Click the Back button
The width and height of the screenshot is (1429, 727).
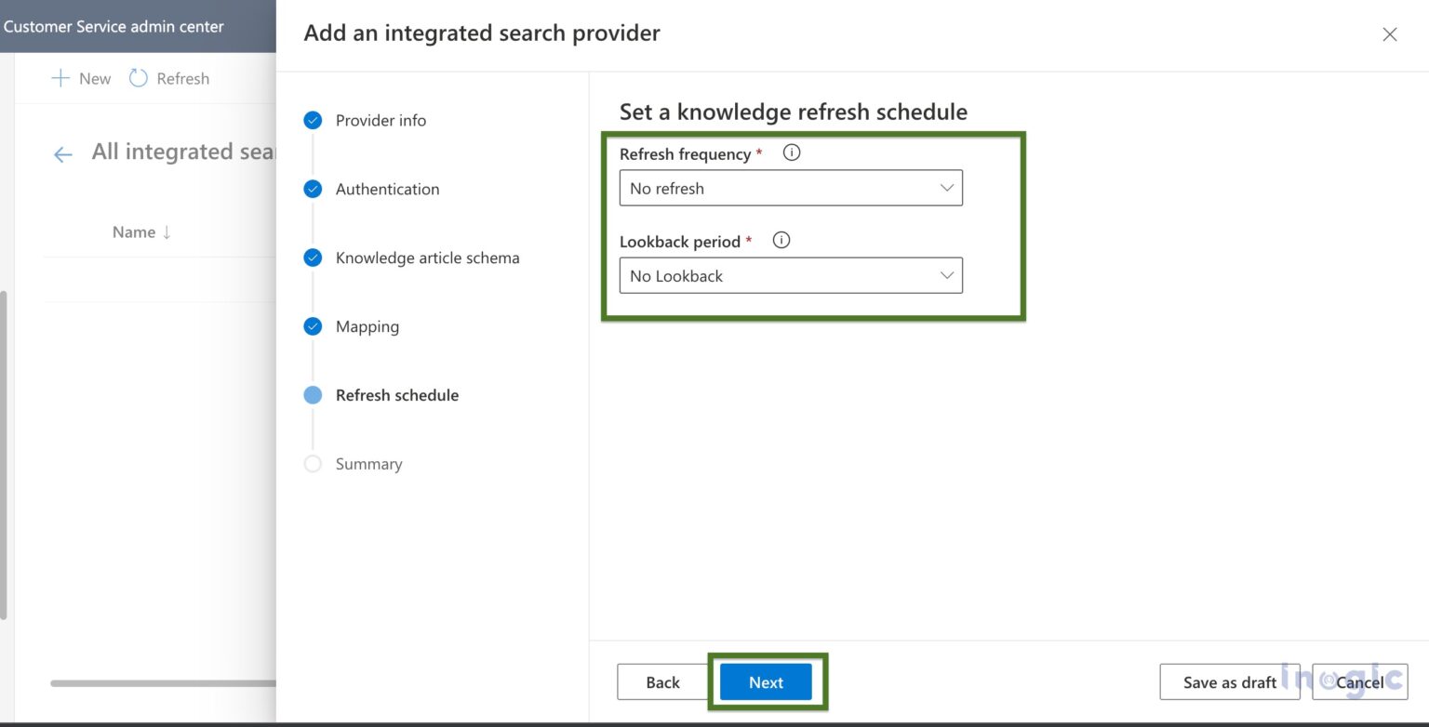click(661, 681)
